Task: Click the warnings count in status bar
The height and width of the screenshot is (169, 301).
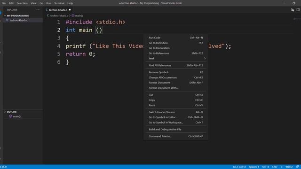Action: click(x=4, y=167)
